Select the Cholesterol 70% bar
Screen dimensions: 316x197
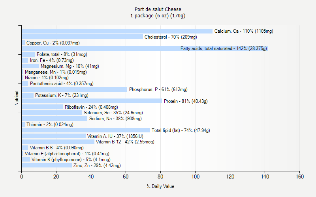pos(82,37)
